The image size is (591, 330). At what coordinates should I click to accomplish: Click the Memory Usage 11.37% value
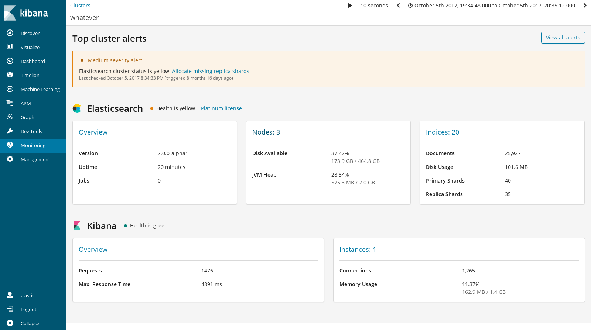tap(471, 284)
